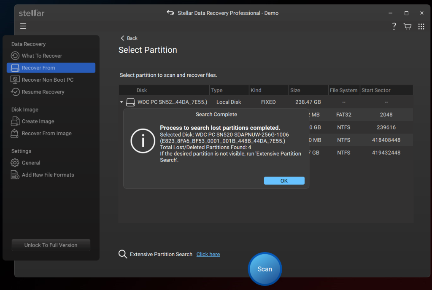Screen dimensions: 432x290
Task: Click the Create Image icon
Action: [15, 121]
